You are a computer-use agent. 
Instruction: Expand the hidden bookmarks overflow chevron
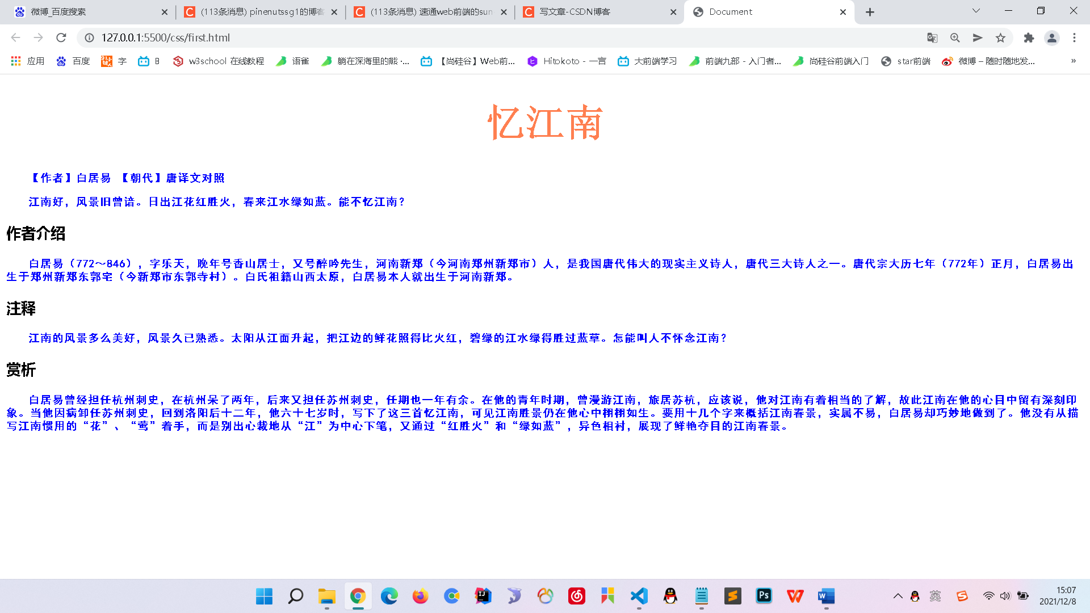click(x=1072, y=61)
